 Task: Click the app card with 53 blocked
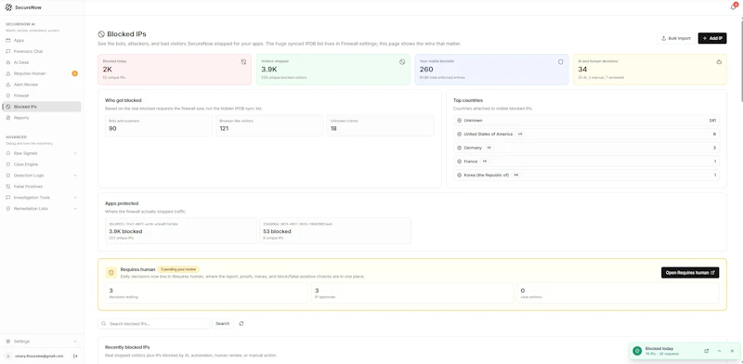pos(335,231)
